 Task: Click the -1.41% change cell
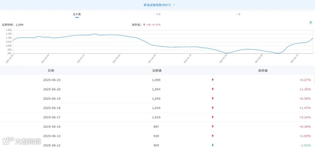(x=305, y=145)
